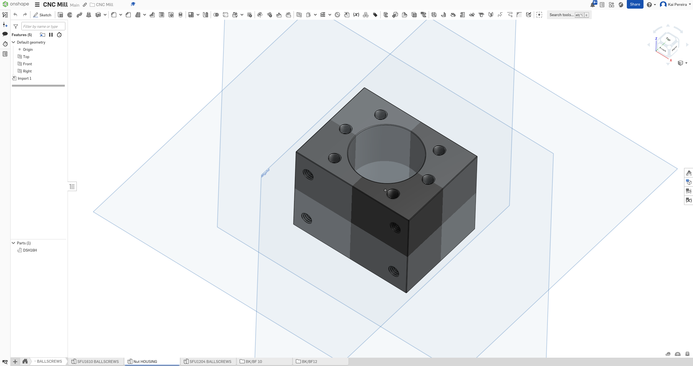The width and height of the screenshot is (693, 366).
Task: Click the Filter by name or type field
Action: (43, 26)
